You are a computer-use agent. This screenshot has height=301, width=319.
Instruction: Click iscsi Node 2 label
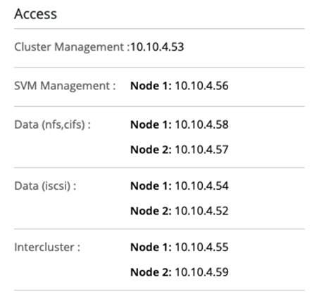click(x=151, y=211)
